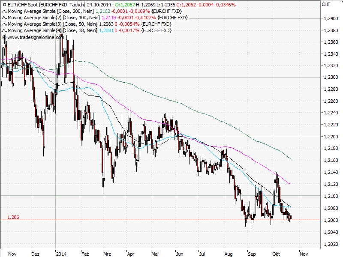Image resolution: width=343 pixels, height=257 pixels.
Task: Click the copyright icon before www.tradesignalonline.com
Action: (x=4, y=37)
